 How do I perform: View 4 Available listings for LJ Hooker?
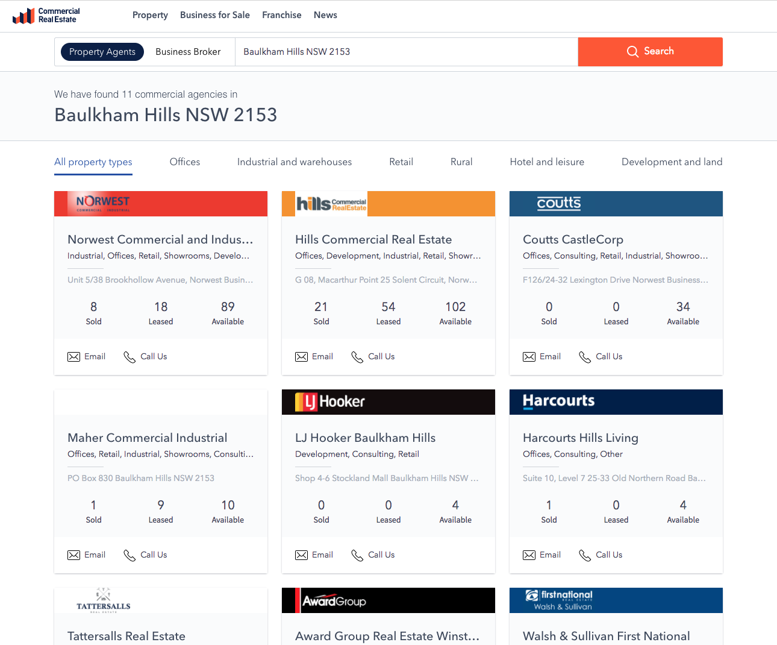[455, 512]
